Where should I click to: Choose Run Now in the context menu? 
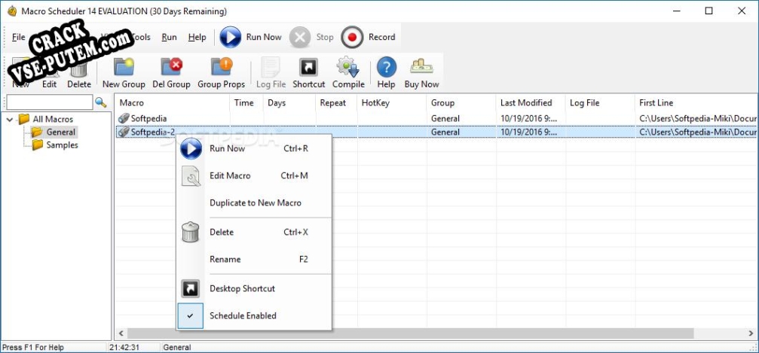click(x=255, y=148)
